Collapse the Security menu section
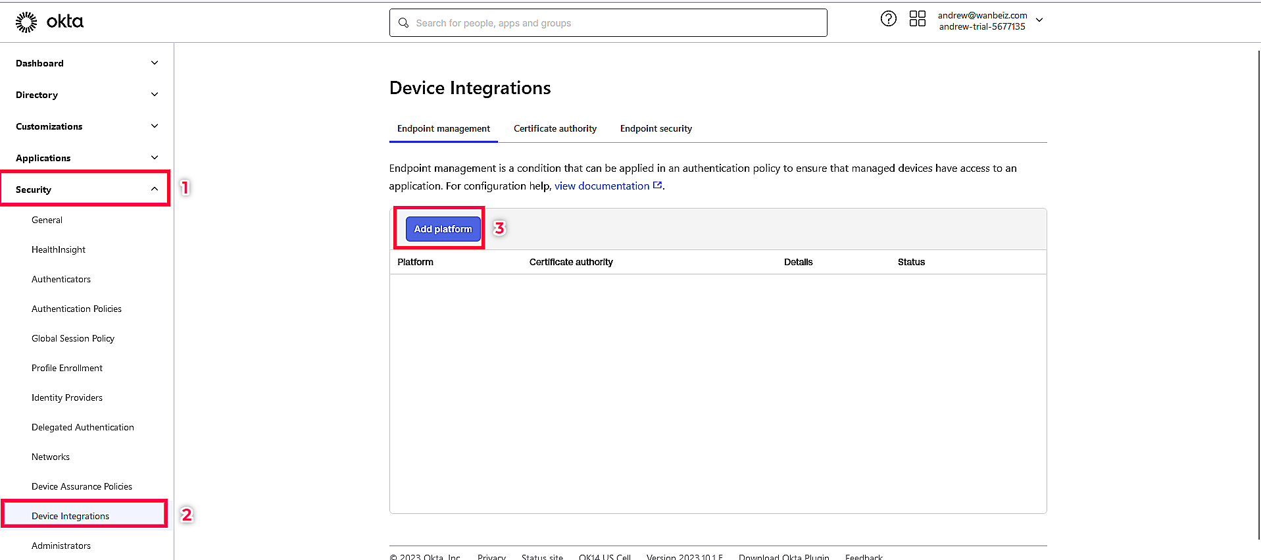 tap(155, 190)
